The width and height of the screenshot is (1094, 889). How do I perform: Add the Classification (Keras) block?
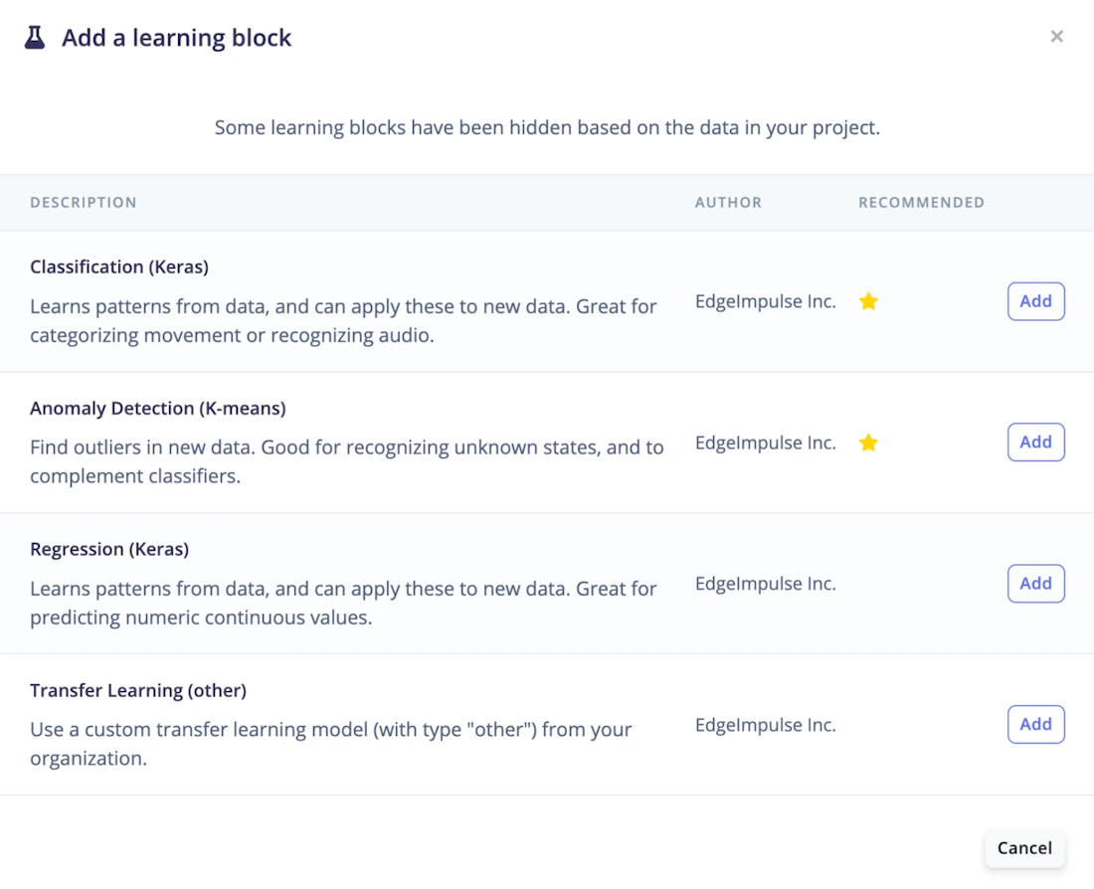pos(1035,301)
